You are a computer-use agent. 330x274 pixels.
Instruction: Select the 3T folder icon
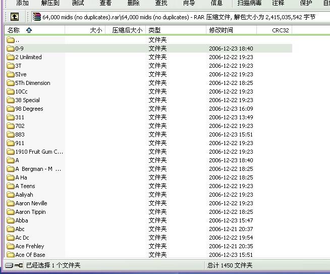[10, 66]
